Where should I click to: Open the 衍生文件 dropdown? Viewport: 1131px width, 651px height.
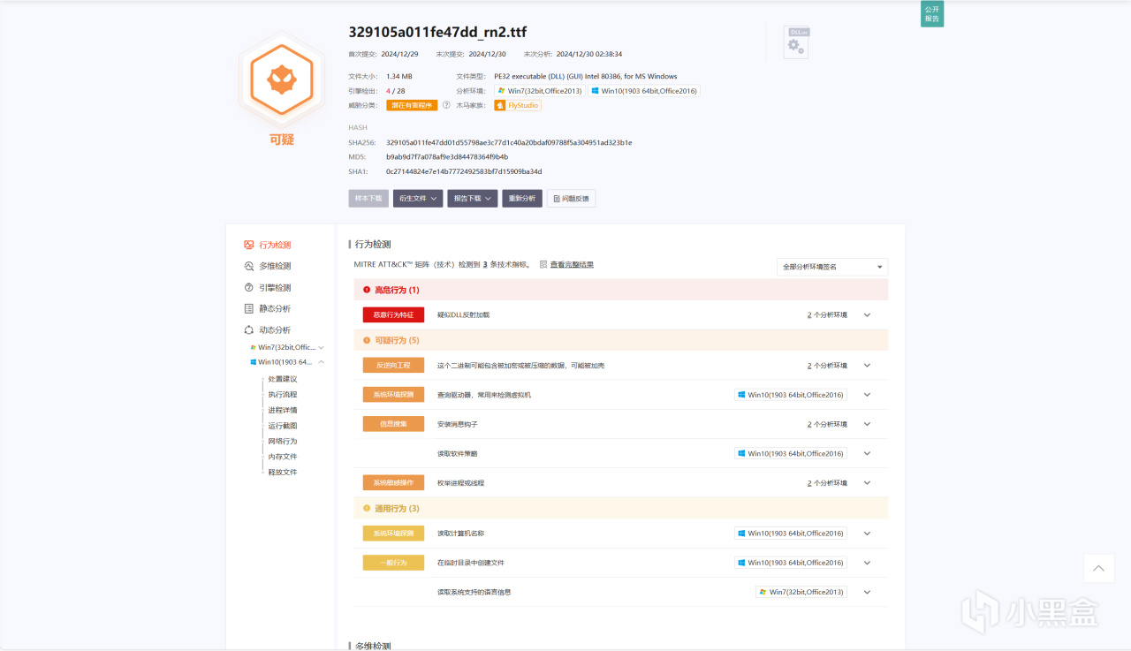pos(418,199)
